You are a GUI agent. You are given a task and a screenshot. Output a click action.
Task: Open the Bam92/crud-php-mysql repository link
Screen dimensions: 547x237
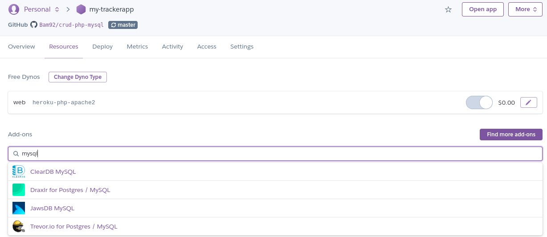point(71,25)
